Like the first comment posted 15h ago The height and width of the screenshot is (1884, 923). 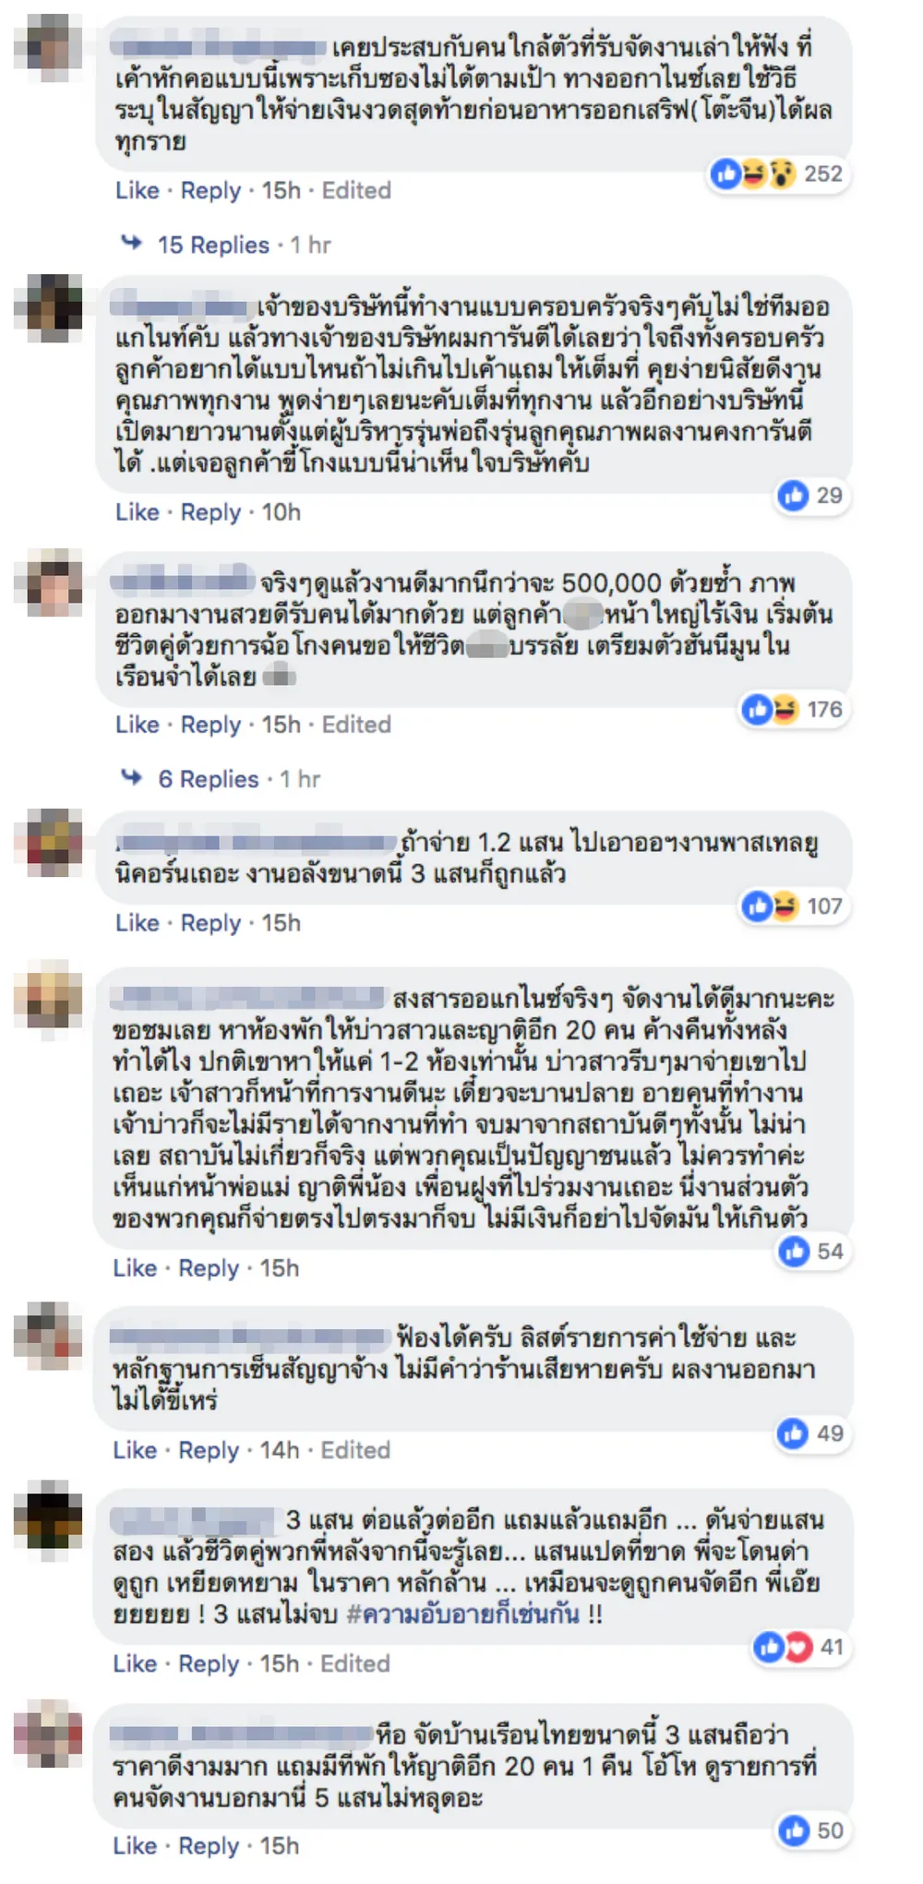point(137,190)
